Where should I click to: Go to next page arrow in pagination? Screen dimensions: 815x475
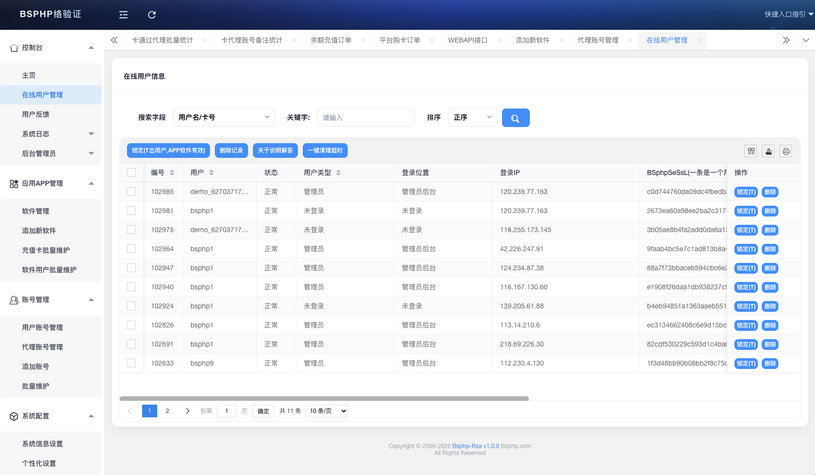coord(188,411)
